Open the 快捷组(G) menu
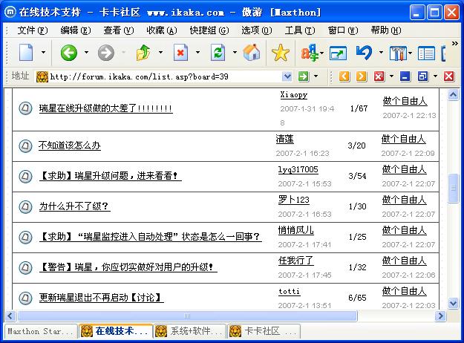The height and width of the screenshot is (343, 464). (x=209, y=30)
